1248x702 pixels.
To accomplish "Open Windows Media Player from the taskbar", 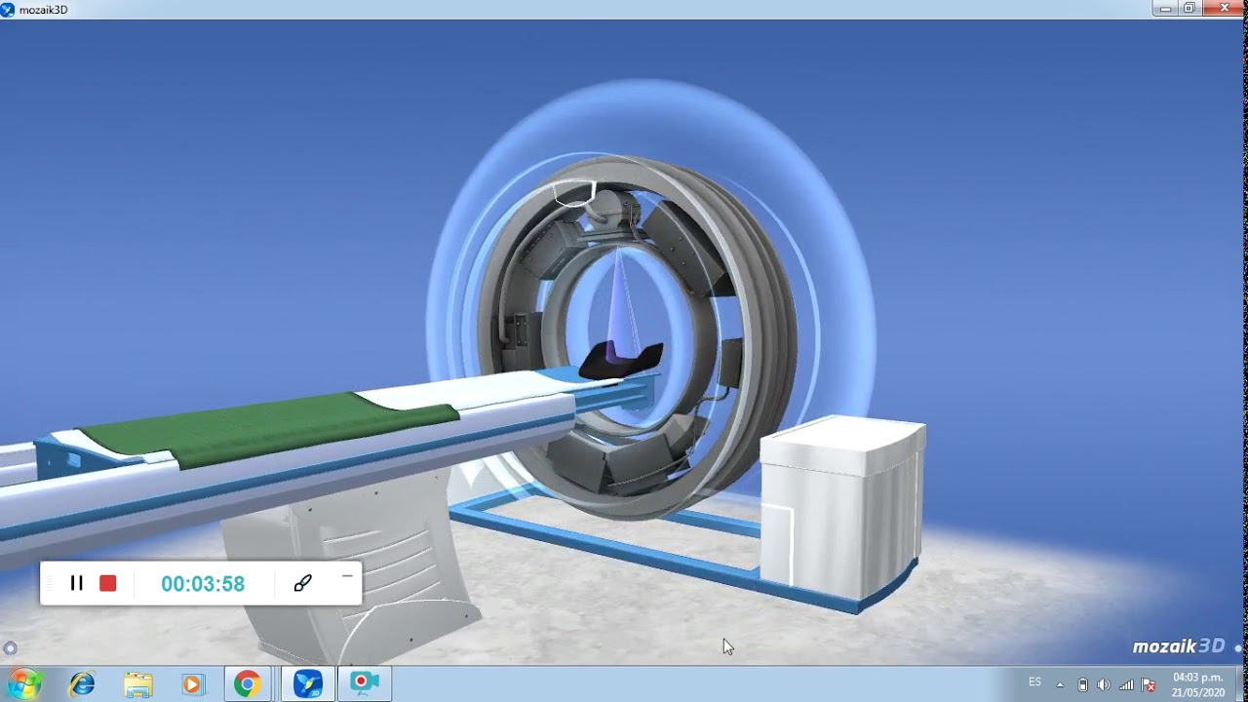I will (x=192, y=684).
